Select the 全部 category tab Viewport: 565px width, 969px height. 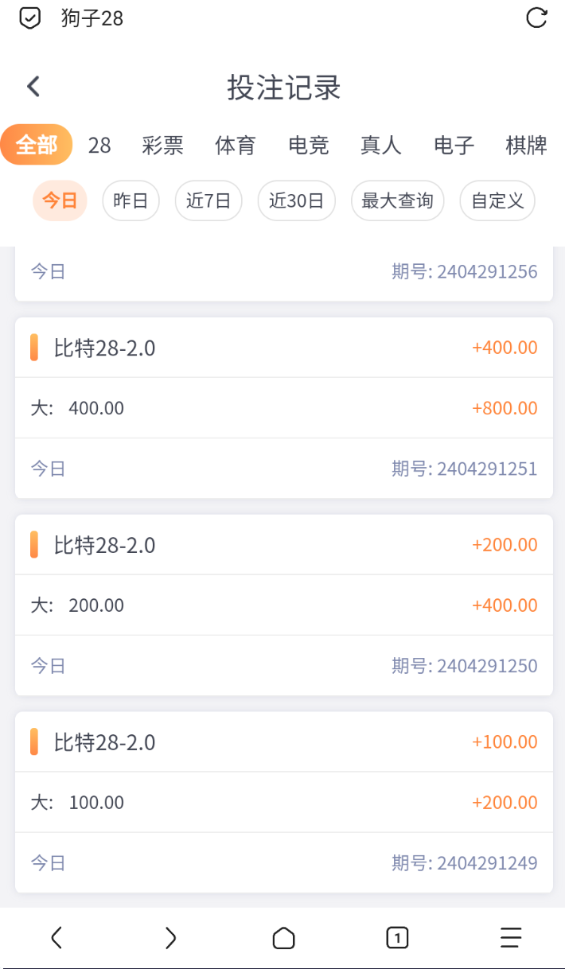(x=37, y=146)
